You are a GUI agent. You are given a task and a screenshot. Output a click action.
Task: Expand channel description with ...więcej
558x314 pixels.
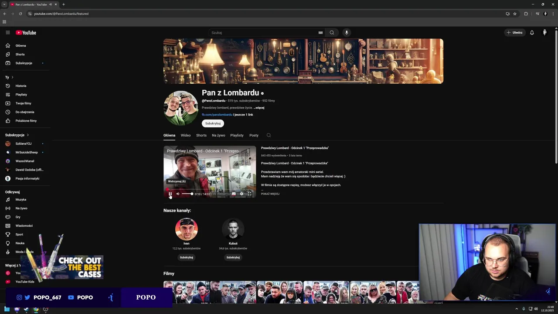tap(259, 108)
